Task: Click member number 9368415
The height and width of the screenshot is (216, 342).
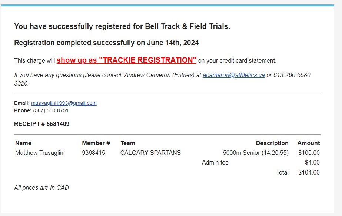Action: coord(93,153)
